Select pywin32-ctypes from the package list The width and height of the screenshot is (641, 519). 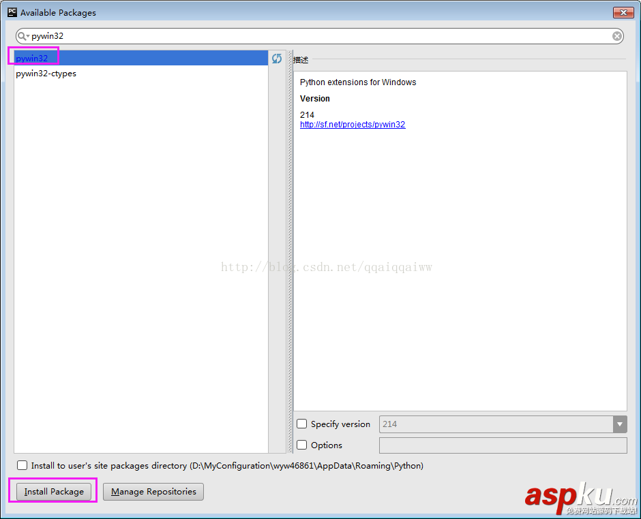[x=46, y=74]
